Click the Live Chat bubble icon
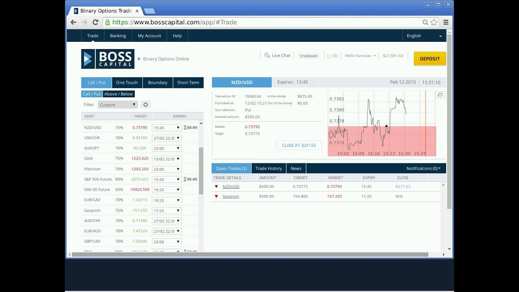519x292 pixels. [267, 56]
